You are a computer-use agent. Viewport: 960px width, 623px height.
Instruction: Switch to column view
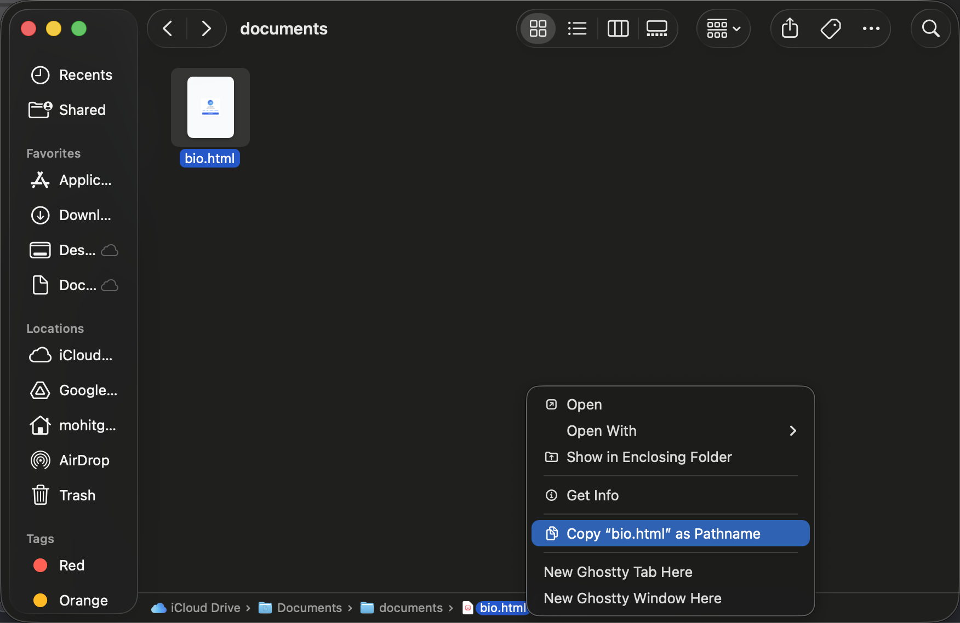tap(618, 28)
